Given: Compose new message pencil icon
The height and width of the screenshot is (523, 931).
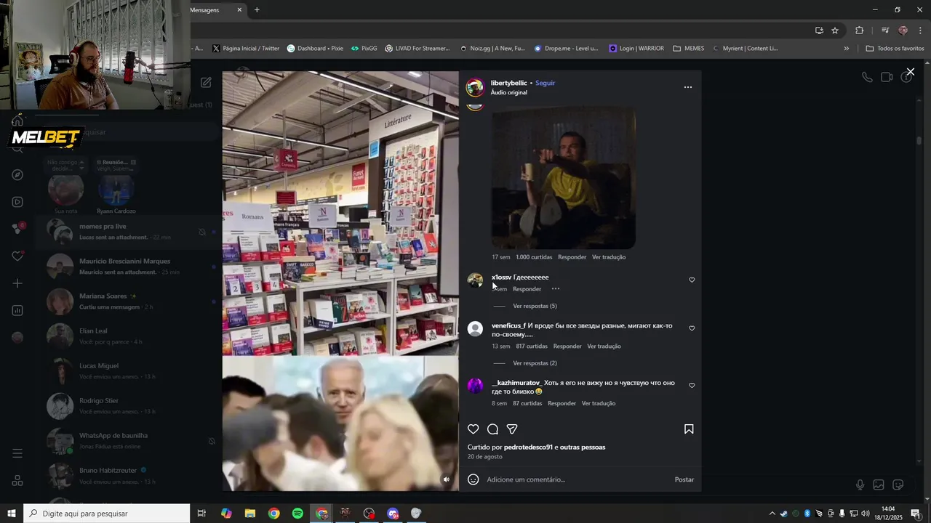Looking at the screenshot, I should pos(206,83).
